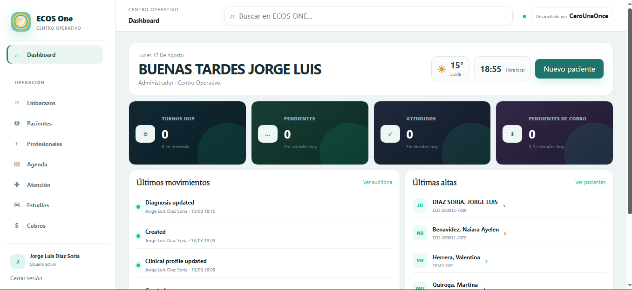Select Atención in the sidebar
Viewport: 632px width, 290px height.
55,185
